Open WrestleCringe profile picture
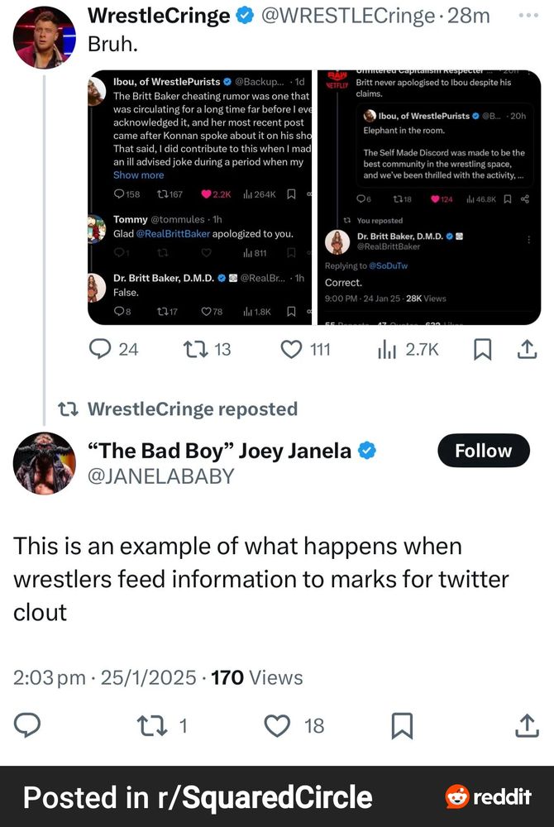The width and height of the screenshot is (554, 827). tap(45, 37)
